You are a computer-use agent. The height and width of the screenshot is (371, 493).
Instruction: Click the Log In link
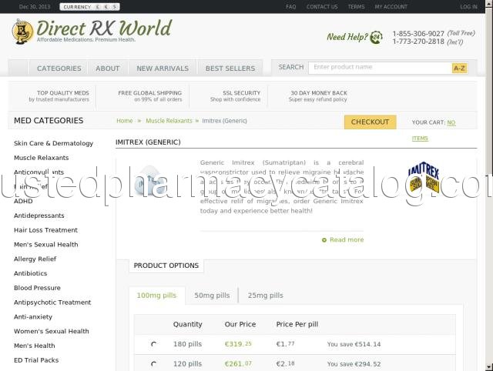tap(468, 7)
